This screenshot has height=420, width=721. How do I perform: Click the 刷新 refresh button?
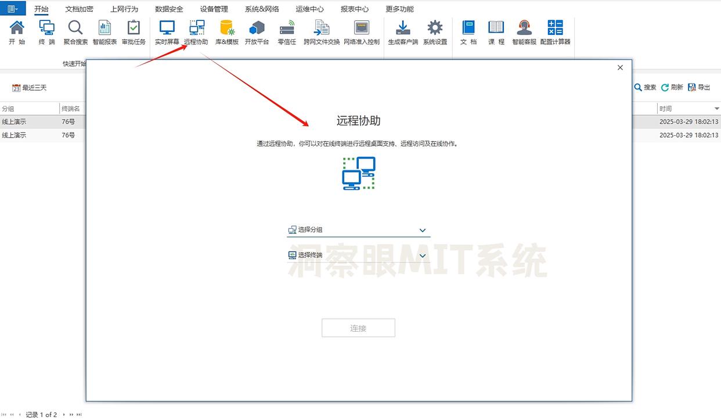(x=672, y=87)
